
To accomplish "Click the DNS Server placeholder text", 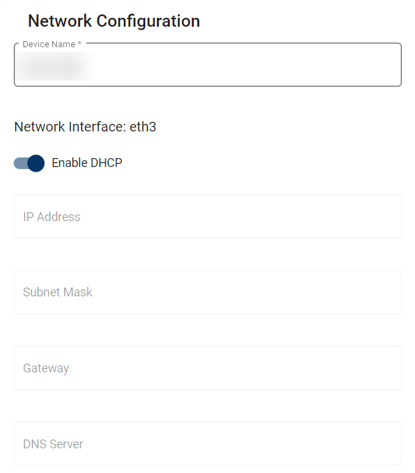I will click(x=53, y=444).
